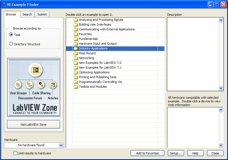Click the Industry Applications folder icon
Screen dimensions: 228x160
76,49
